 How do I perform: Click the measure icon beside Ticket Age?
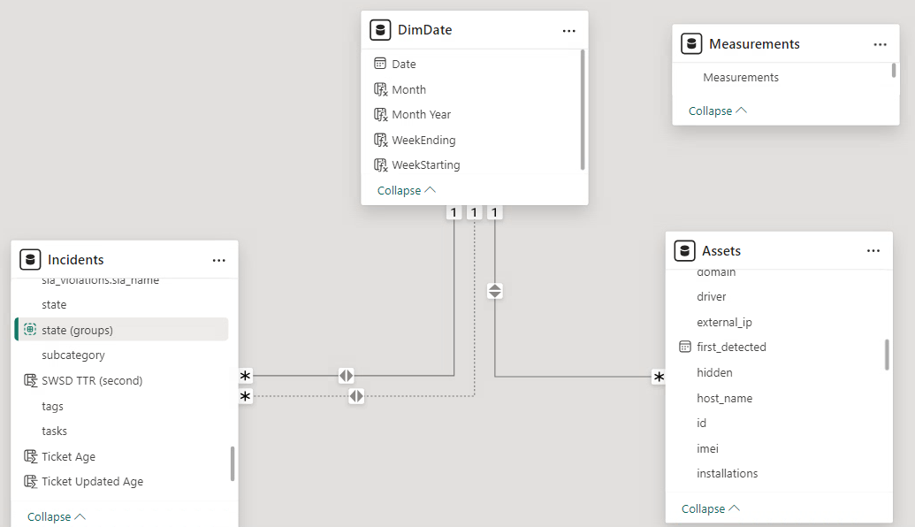coord(30,457)
